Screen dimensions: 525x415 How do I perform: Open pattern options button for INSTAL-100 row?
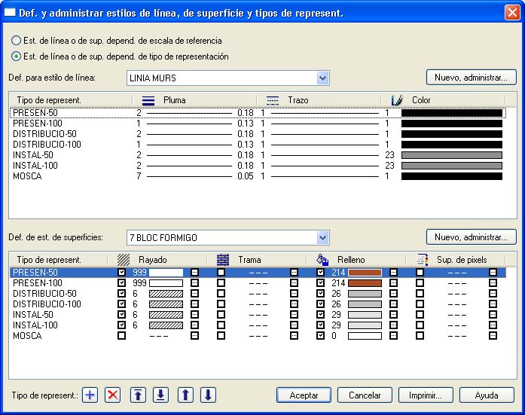pyautogui.click(x=294, y=325)
